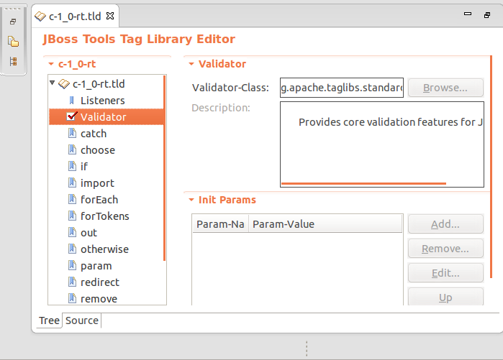Click in the Validator-Class text field
This screenshot has height=360, width=503.
click(x=342, y=88)
